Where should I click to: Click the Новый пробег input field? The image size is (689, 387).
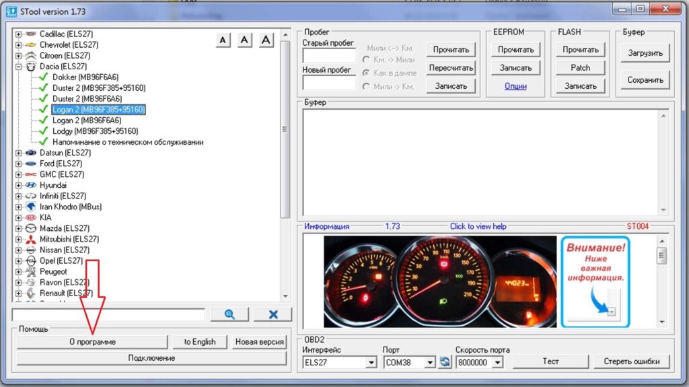point(328,83)
